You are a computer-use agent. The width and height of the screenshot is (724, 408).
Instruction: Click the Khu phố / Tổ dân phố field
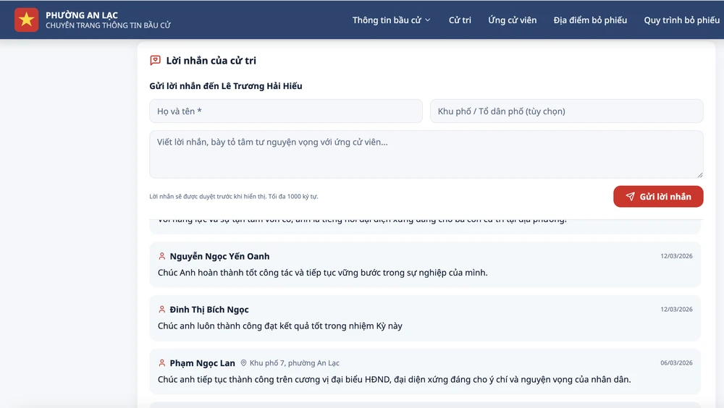[x=566, y=111]
